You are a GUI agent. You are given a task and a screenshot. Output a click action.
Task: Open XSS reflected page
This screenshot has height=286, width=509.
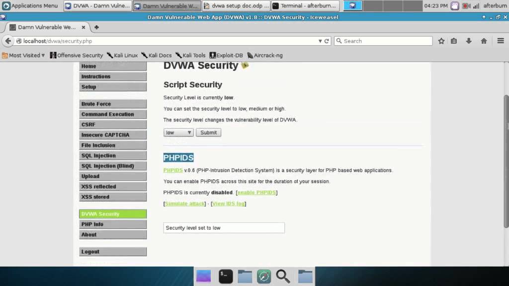pyautogui.click(x=113, y=187)
